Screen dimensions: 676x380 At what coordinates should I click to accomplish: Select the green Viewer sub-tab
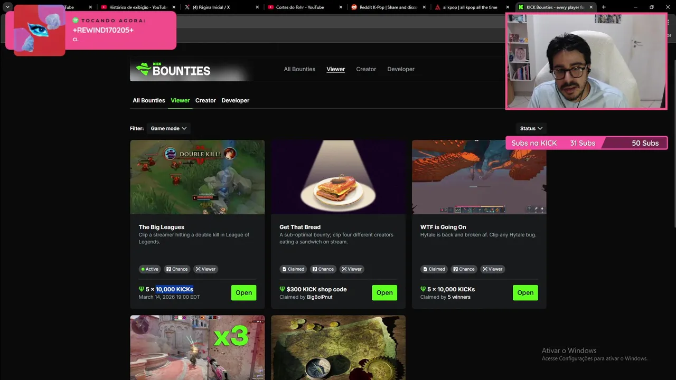tap(180, 100)
